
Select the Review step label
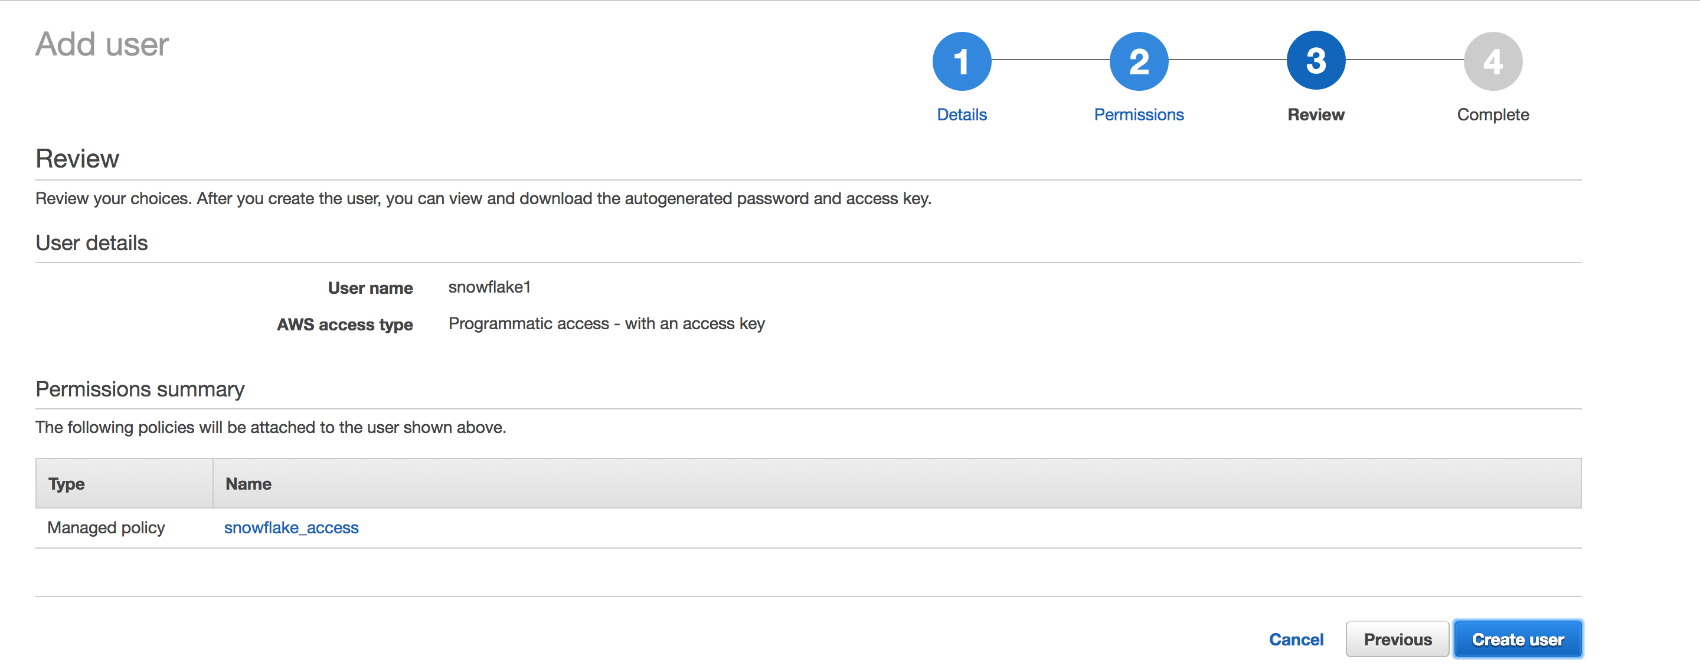pos(1316,115)
